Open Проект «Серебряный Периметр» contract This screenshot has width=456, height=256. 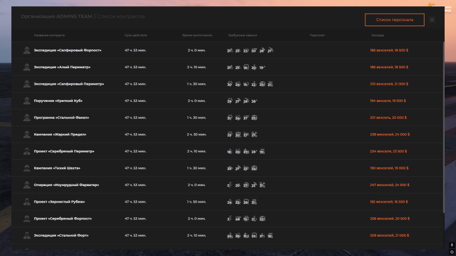(64, 151)
